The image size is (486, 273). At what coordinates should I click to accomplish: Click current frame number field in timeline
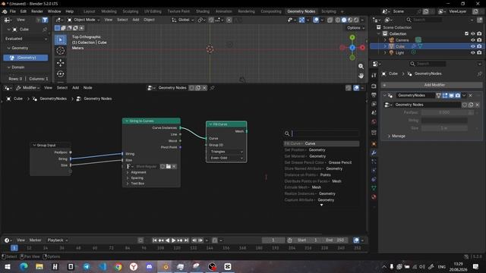pyautogui.click(x=273, y=240)
